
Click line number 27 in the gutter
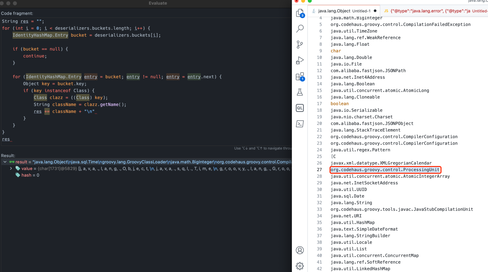(319, 170)
